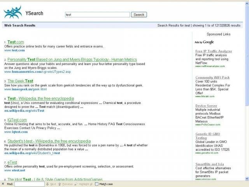Image resolution: width=249 pixels, height=187 pixels.
Task: Click the Sponsored Links heading
Action: click(x=219, y=34)
